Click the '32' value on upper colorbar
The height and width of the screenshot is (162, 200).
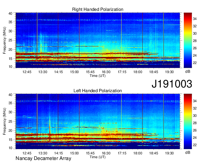pyautogui.click(x=195, y=26)
